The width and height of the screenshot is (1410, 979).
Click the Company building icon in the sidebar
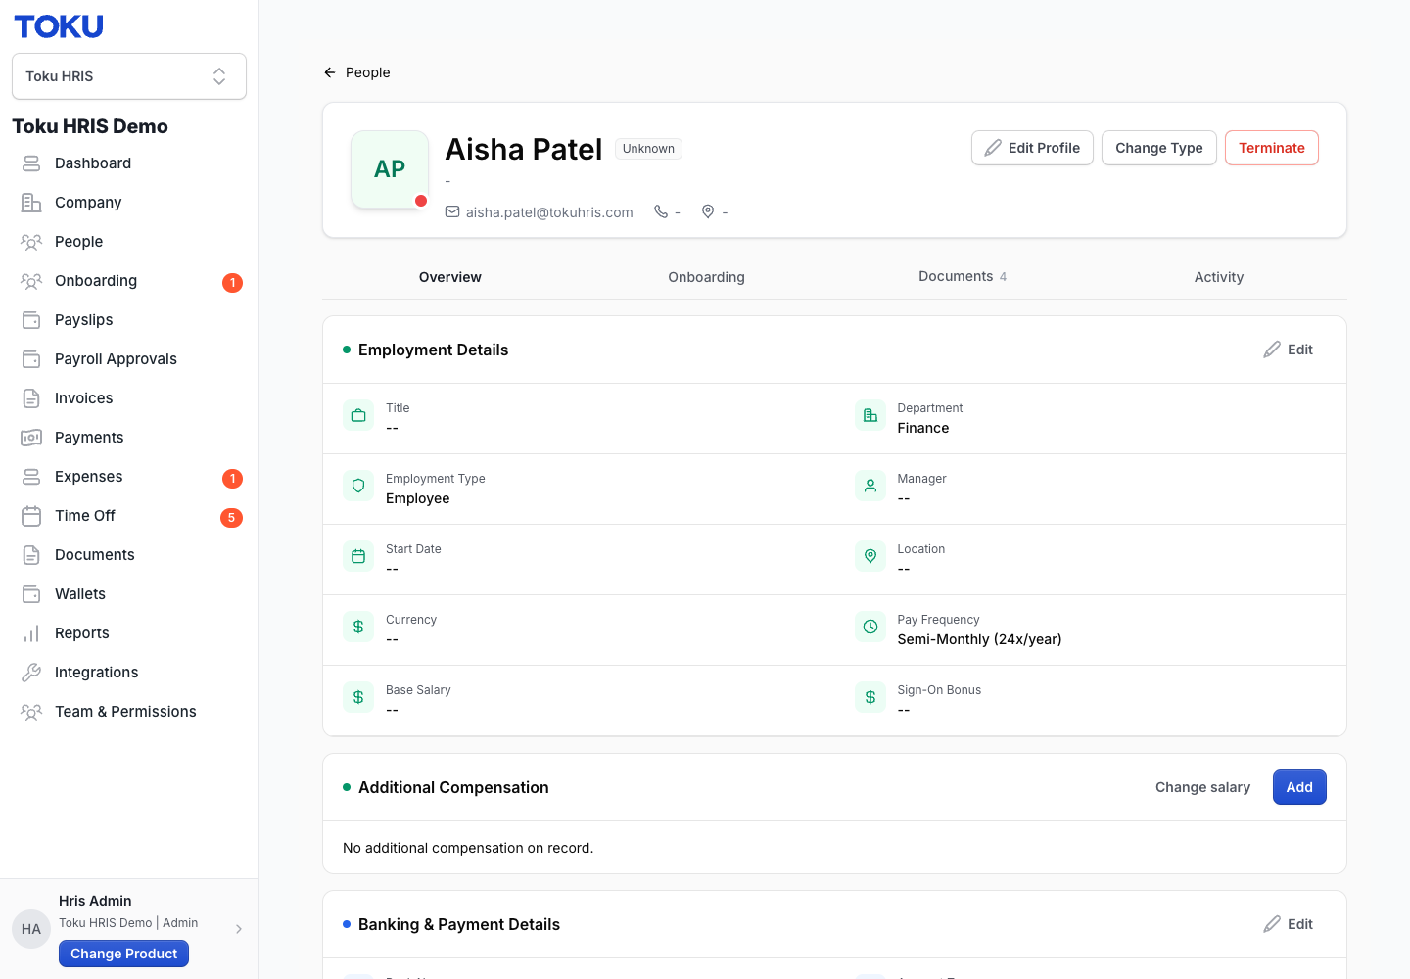31,203
